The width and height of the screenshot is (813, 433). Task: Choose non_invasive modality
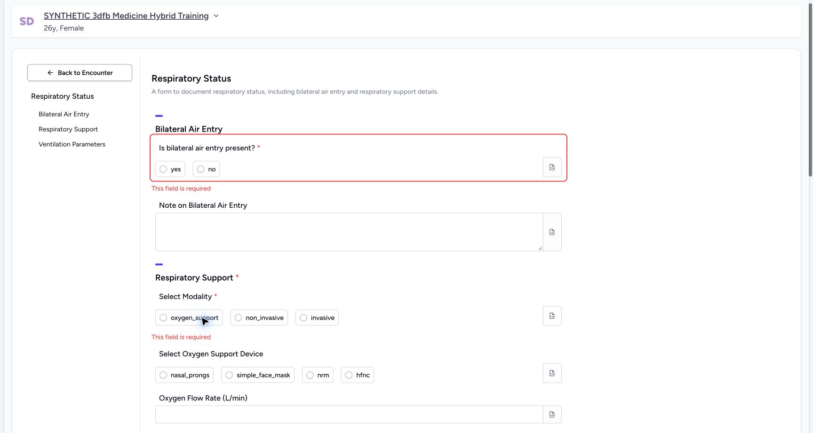(259, 318)
